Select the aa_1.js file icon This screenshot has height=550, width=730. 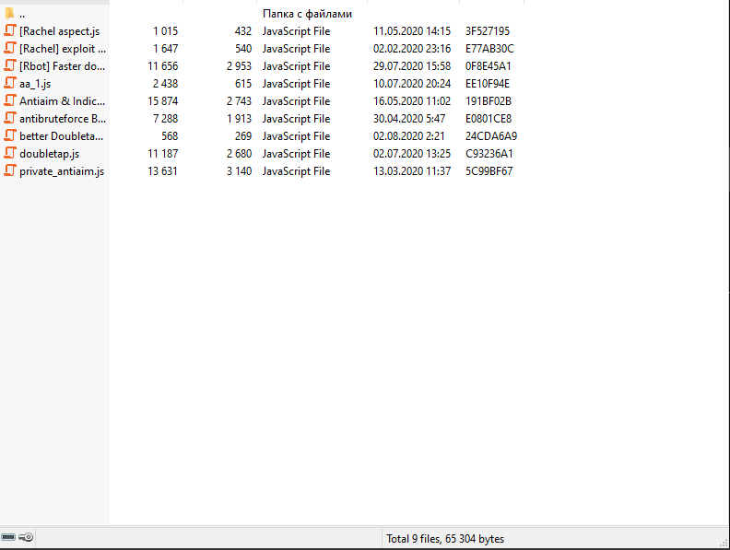[x=10, y=83]
